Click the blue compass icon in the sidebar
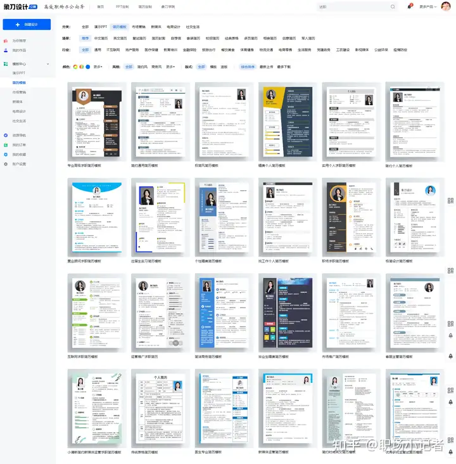 pyautogui.click(x=6, y=135)
